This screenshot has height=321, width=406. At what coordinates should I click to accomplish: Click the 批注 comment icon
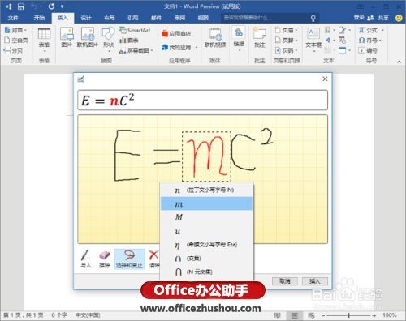[x=259, y=37]
